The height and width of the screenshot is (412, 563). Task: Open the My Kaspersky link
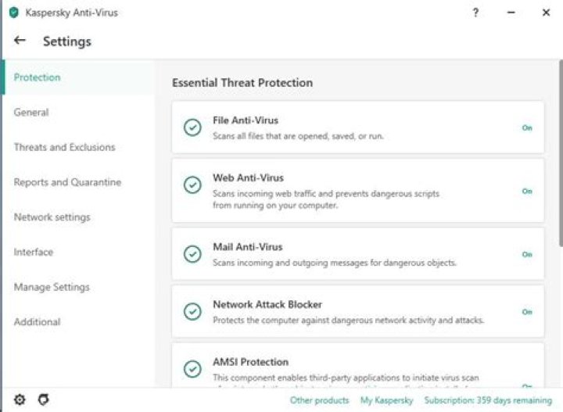coord(386,400)
